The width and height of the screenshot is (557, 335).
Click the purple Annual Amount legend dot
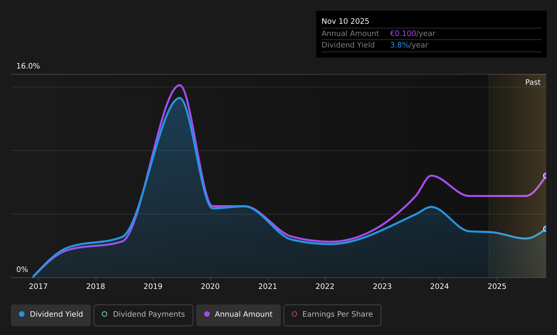coord(207,314)
